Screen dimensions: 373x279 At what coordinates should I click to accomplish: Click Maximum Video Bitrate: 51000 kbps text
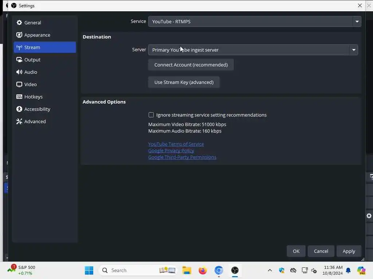[187, 124]
